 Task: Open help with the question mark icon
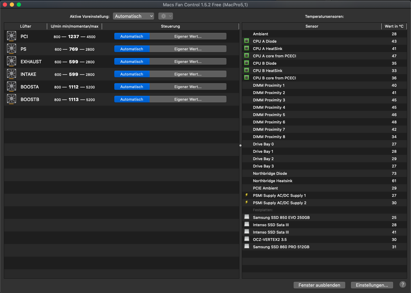coord(403,285)
